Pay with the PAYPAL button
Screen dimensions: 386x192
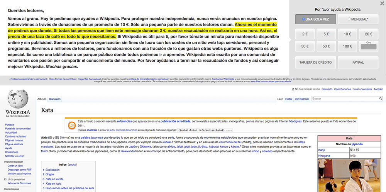tap(358, 62)
